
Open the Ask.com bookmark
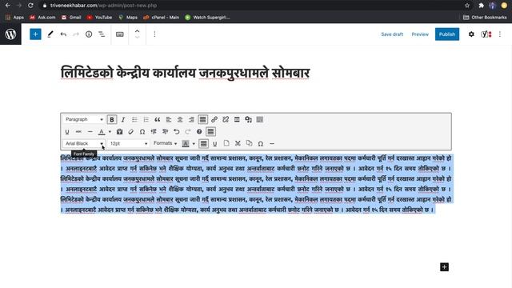click(42, 18)
